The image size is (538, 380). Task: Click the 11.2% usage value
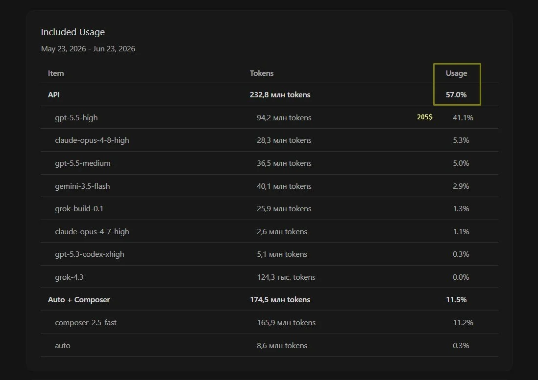coord(463,323)
